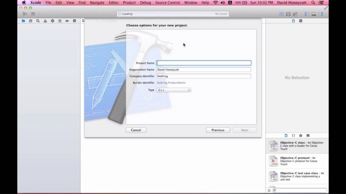Open the Debug navigator
This screenshot has height=194, width=346.
click(x=60, y=21)
